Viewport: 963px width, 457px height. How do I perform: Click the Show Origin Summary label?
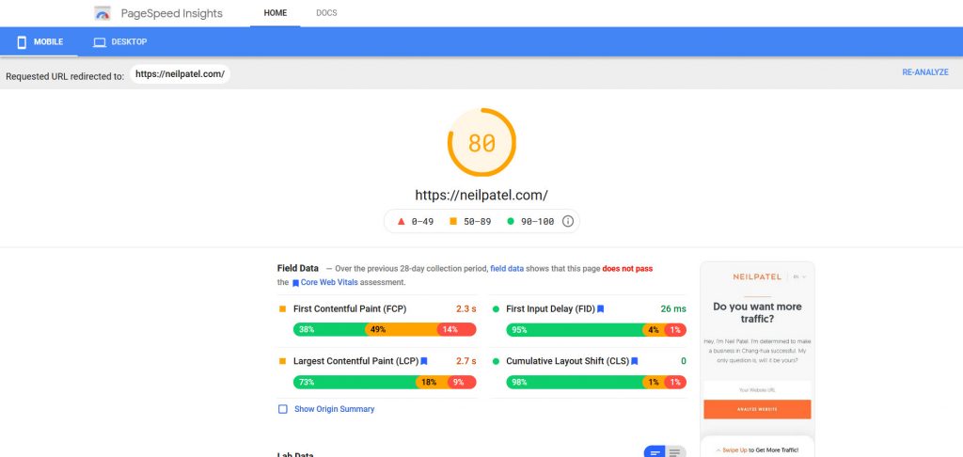(334, 409)
